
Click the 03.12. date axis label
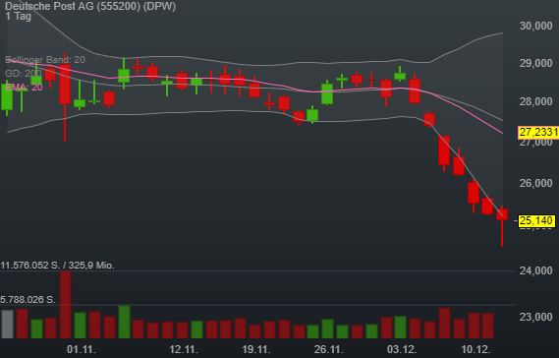click(x=402, y=349)
